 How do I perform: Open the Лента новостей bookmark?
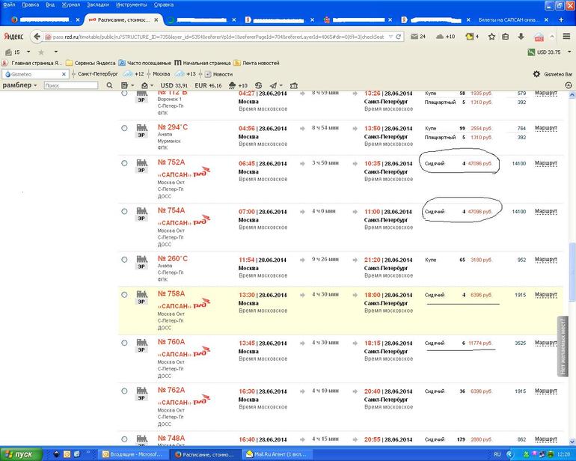(257, 63)
